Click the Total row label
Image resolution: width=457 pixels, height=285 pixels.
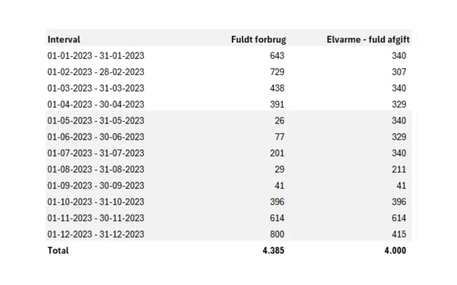point(58,251)
